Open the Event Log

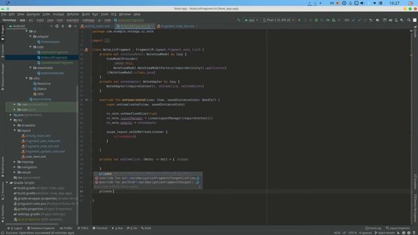pos(373,228)
